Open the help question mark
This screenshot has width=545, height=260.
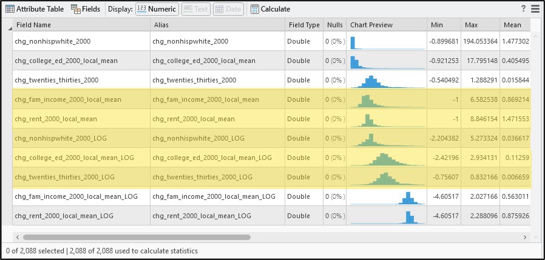click(x=523, y=9)
